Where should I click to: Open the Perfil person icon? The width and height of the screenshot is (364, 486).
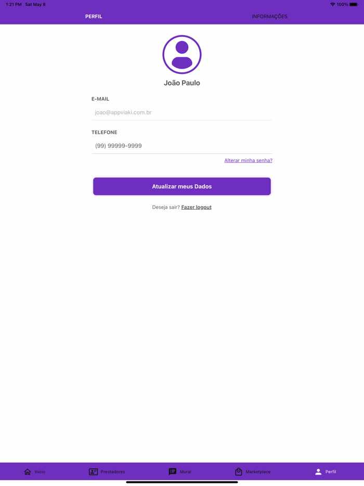(319, 471)
